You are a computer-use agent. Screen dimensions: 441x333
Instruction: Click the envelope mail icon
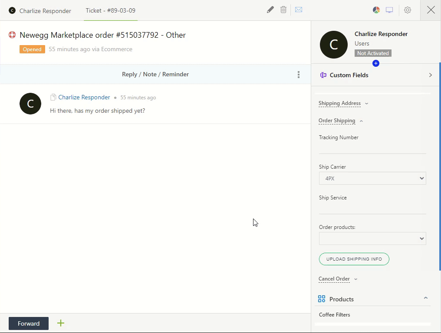tap(299, 10)
